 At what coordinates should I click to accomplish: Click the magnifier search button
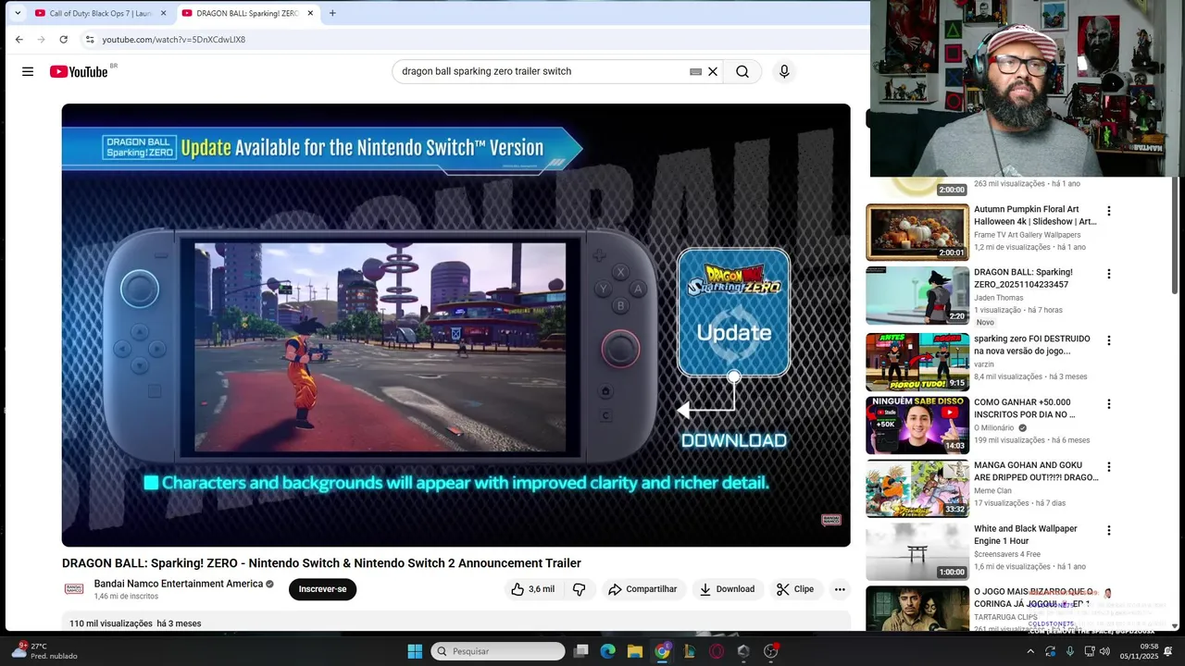pos(742,71)
